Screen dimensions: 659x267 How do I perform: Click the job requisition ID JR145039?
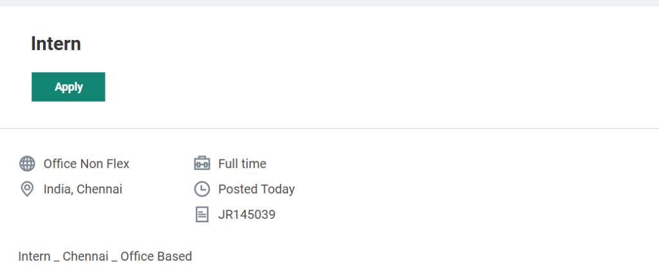[x=246, y=214]
